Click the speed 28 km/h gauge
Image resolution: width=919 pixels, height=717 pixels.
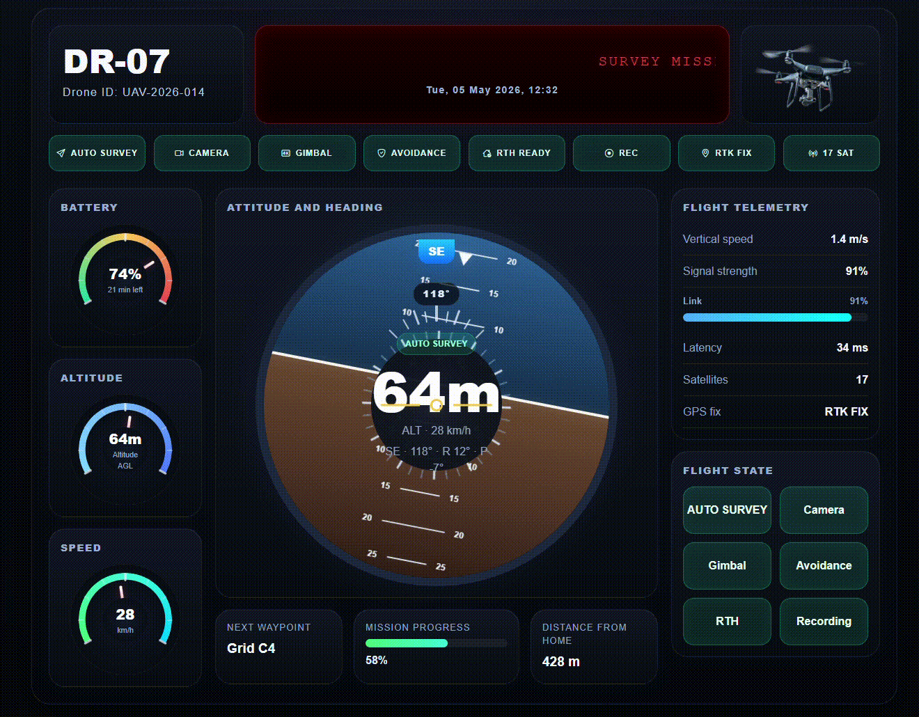(125, 619)
